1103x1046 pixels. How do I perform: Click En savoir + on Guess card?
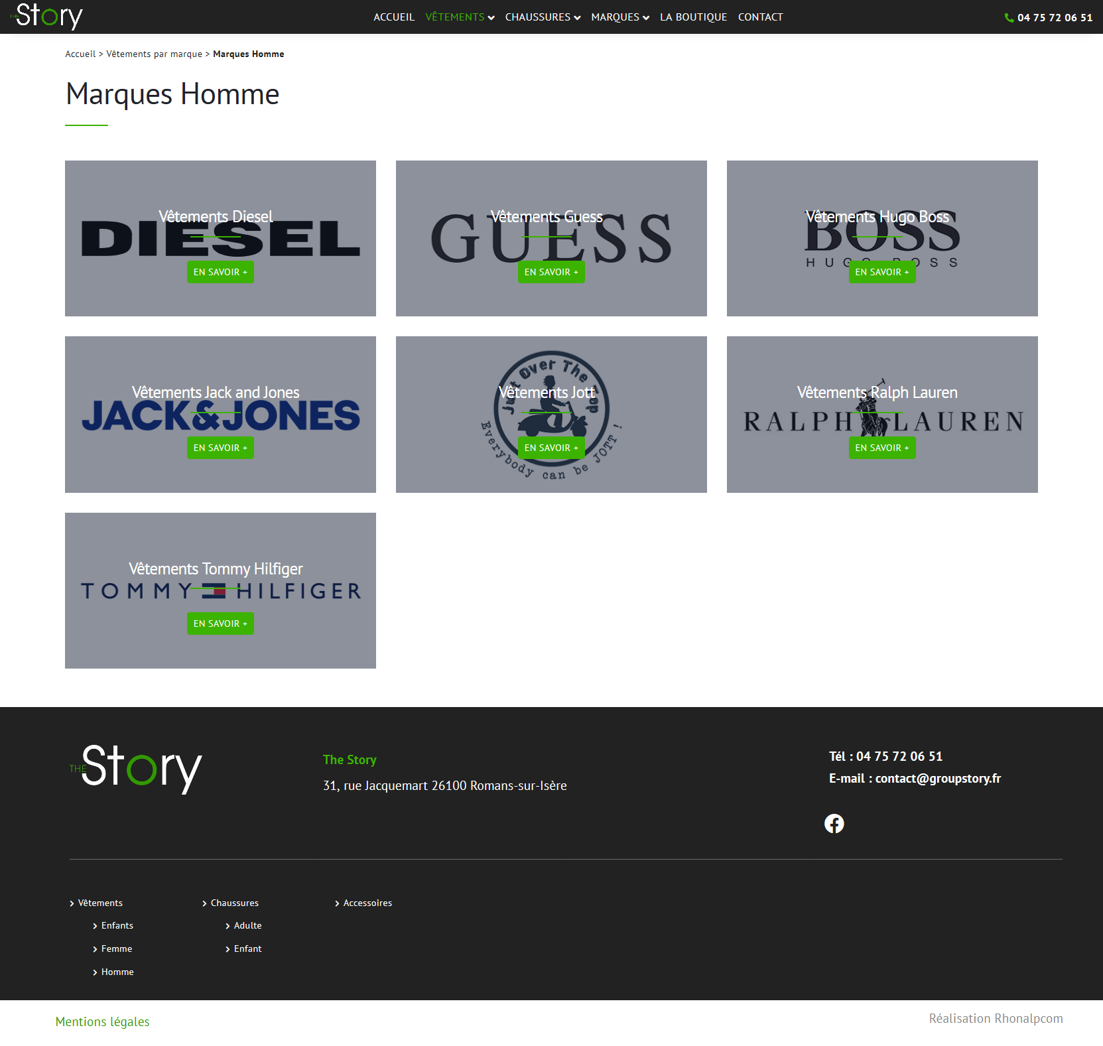coord(551,272)
